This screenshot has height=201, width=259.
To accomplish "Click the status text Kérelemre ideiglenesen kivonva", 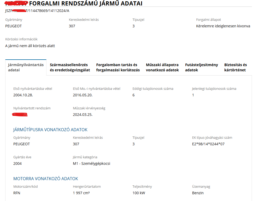I will [x=223, y=26].
